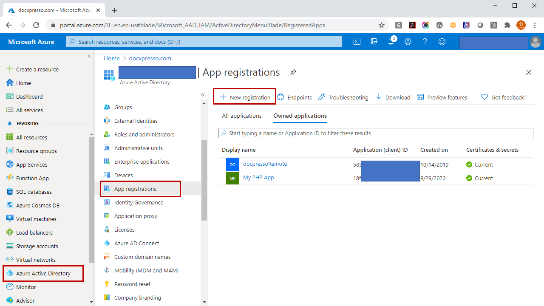Image resolution: width=544 pixels, height=306 pixels.
Task: Collapse the Active Directory menu pane
Action: 203,95
